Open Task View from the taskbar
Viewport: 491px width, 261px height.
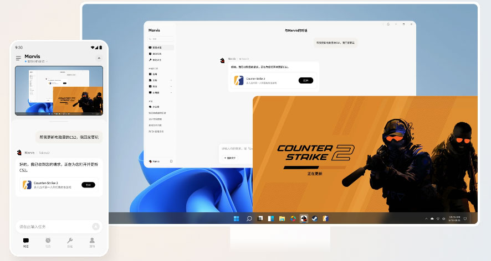pos(260,218)
